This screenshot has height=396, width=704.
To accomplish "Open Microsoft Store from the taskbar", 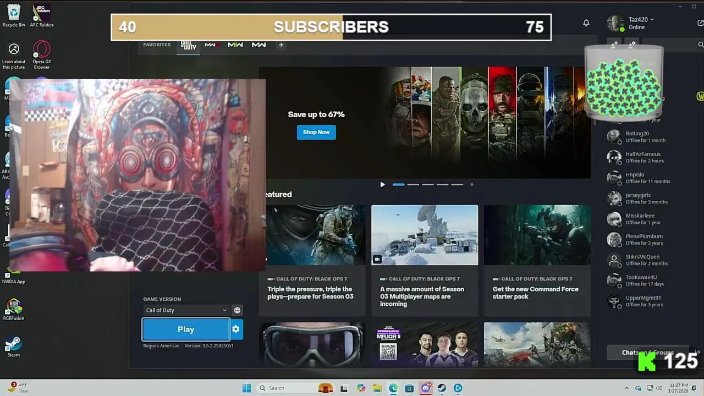I will [x=409, y=388].
